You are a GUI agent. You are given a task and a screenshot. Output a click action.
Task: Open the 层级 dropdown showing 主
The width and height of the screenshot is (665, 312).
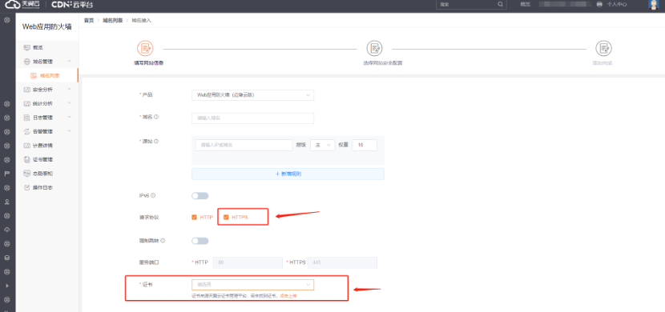pos(323,145)
